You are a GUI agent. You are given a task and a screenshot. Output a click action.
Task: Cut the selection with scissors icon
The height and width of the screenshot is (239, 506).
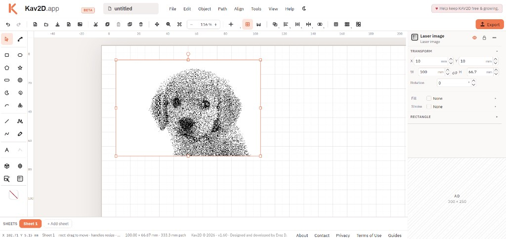pyautogui.click(x=95, y=25)
